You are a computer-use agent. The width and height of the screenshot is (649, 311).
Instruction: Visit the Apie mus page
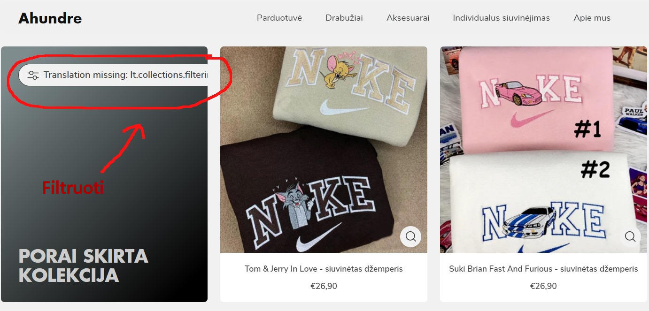592,18
